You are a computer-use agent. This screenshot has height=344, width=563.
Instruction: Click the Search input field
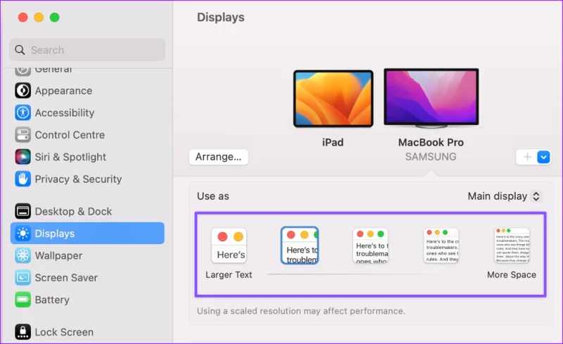[87, 50]
